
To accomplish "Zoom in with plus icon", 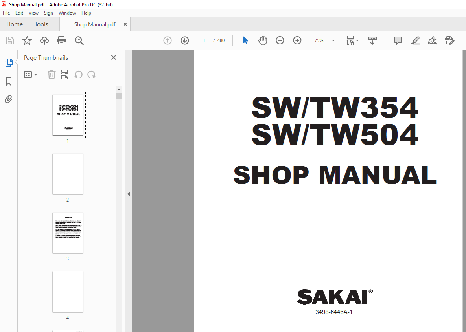I will tap(297, 40).
